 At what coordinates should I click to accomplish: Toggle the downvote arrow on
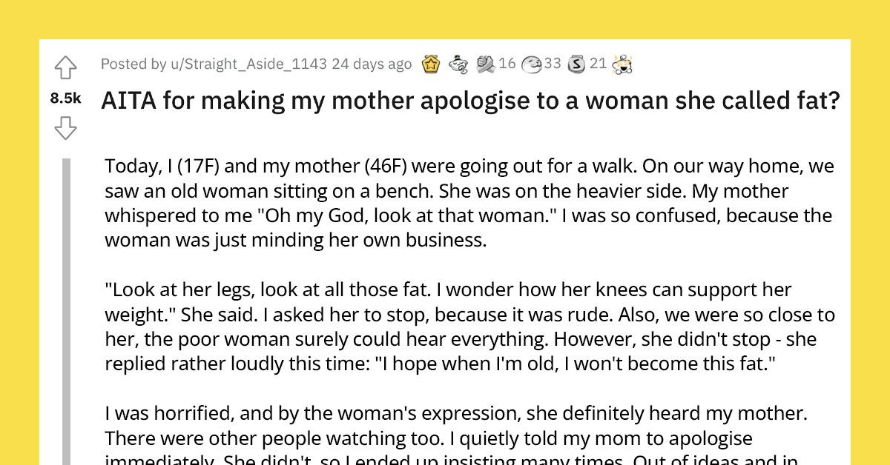65,128
